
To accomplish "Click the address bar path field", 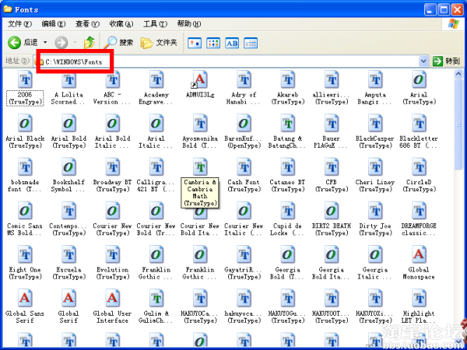I will click(x=230, y=61).
